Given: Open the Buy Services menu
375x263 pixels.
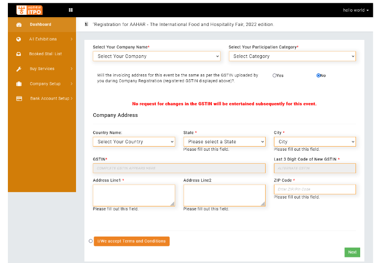Looking at the screenshot, I should (x=42, y=69).
